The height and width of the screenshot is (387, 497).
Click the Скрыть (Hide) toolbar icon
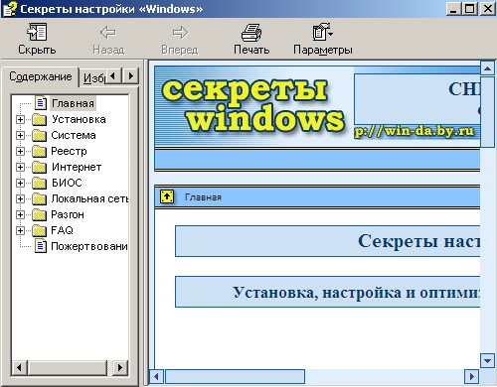click(37, 32)
